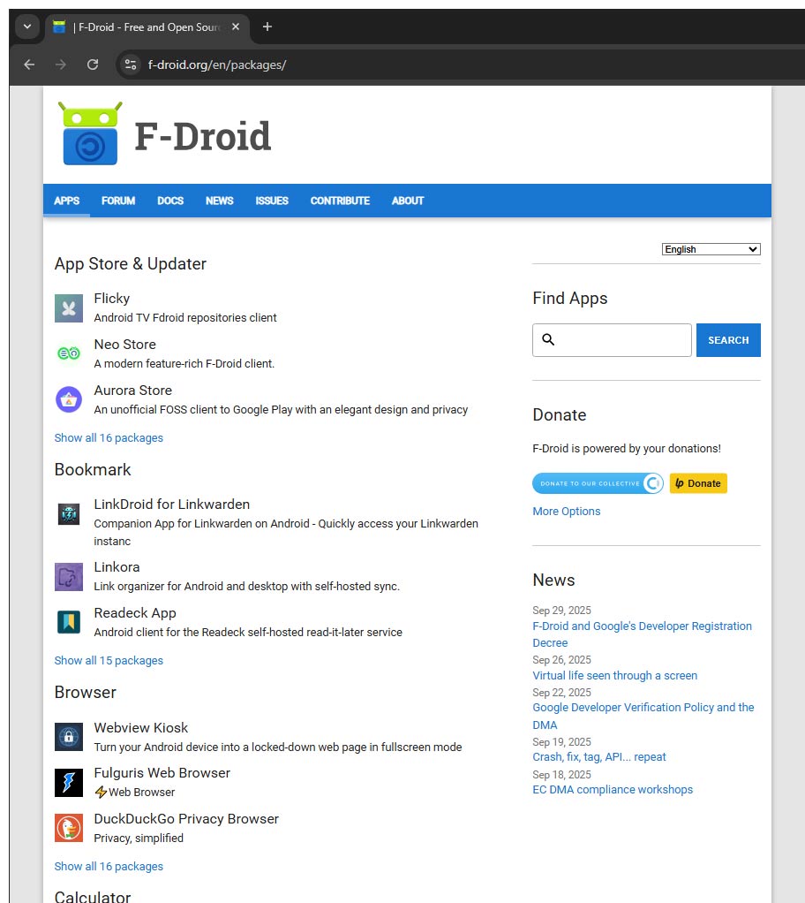
Task: Open the DOCS navigation item
Action: 170,201
